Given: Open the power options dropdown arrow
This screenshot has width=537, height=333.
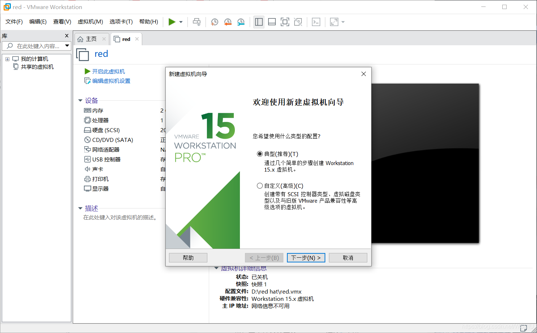Looking at the screenshot, I should click(x=181, y=22).
